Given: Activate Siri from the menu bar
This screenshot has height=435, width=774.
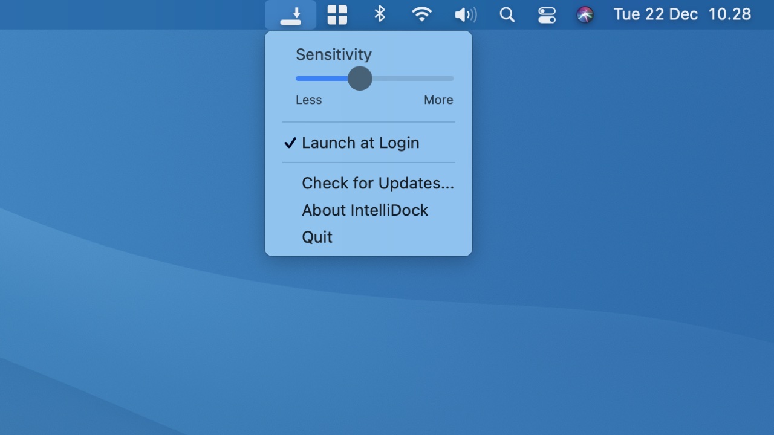Looking at the screenshot, I should [585, 14].
